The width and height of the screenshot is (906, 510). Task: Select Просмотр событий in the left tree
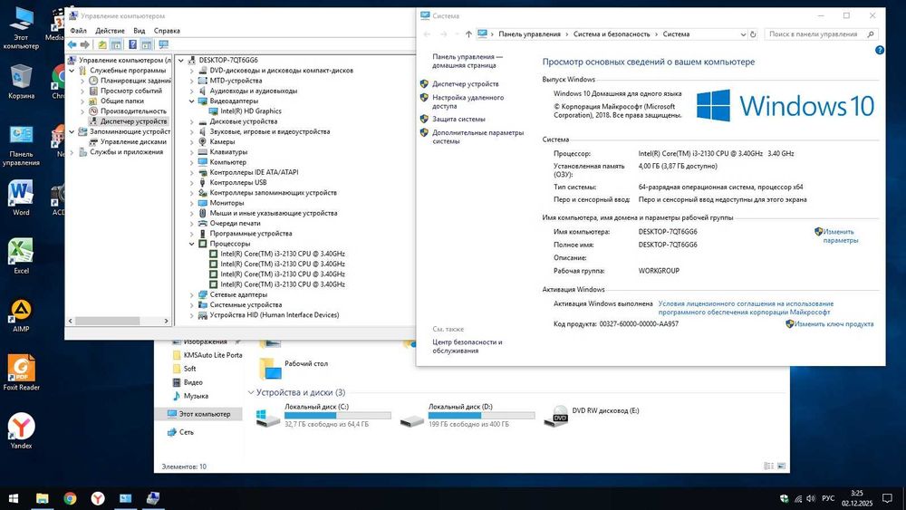coord(131,91)
